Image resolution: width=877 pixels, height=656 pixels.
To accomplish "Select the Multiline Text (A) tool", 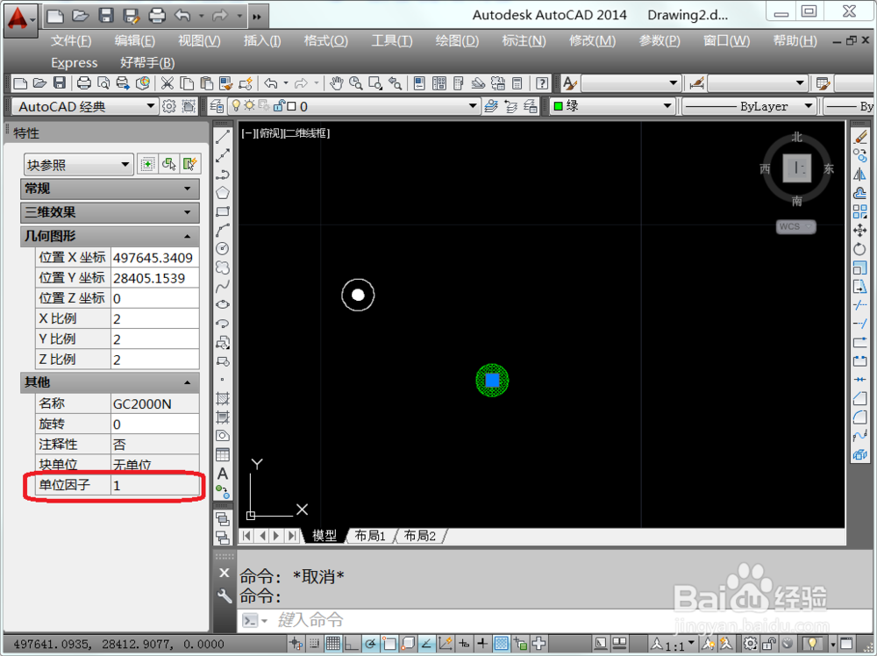I will point(223,474).
